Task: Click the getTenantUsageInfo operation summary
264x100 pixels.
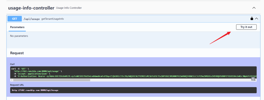Action: [53, 19]
